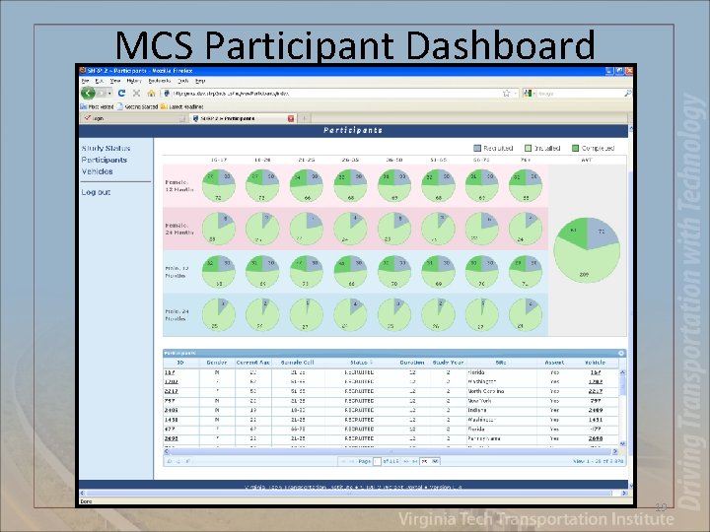Click Male 24 Months pie for ages 76+

(x=526, y=315)
